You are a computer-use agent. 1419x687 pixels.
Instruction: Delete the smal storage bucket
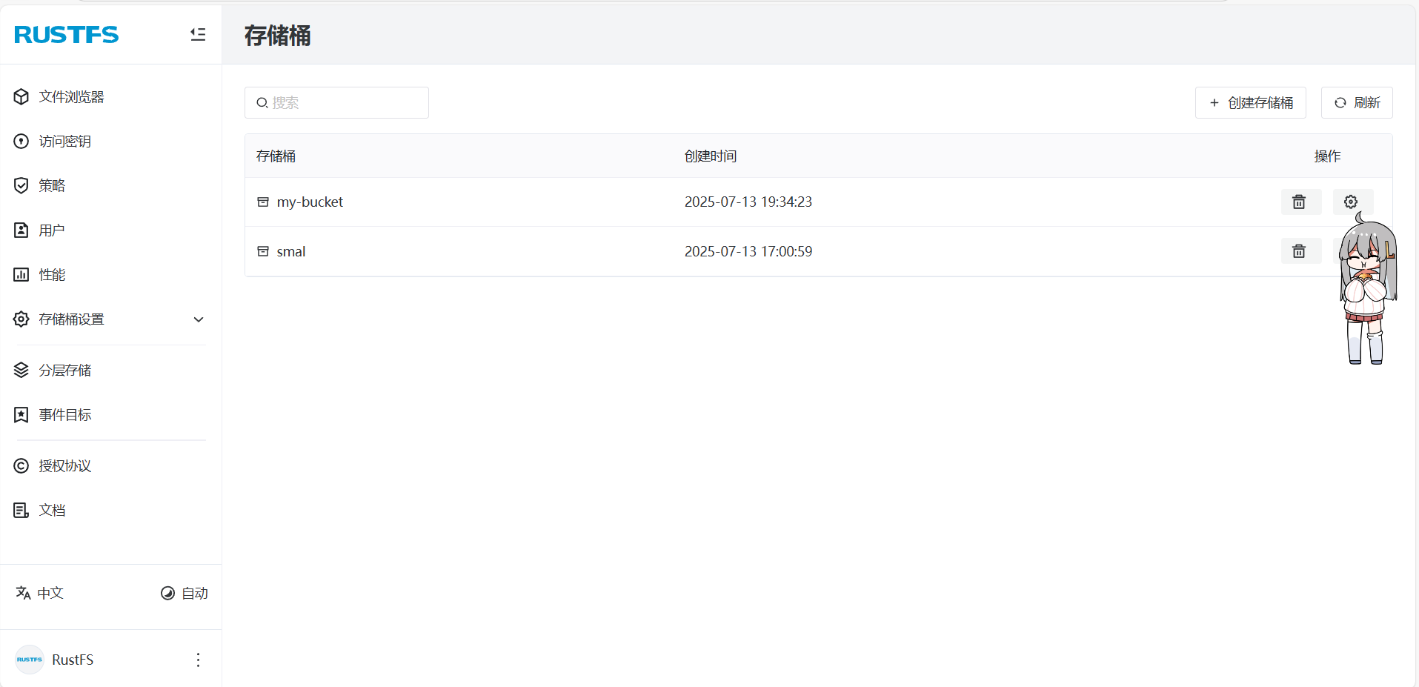click(x=1300, y=251)
